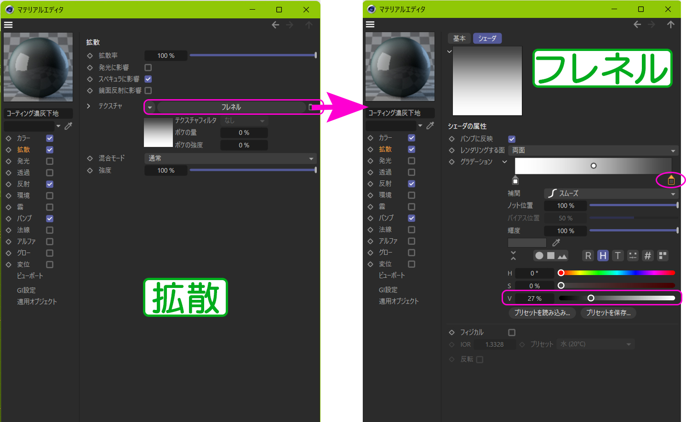686x422 pixels.
Task: Select the orange gradient knot on the right
Action: click(x=671, y=180)
